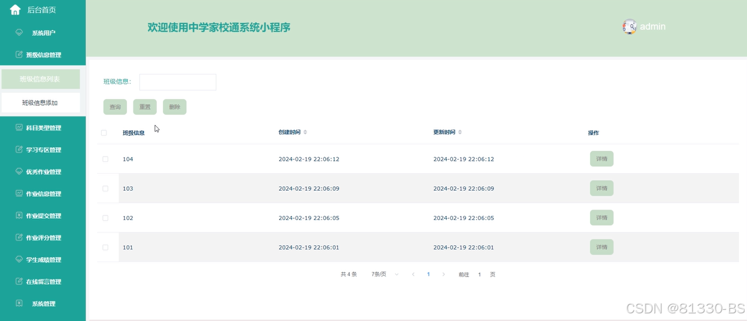Expand the 作业提交管理 menu
The width and height of the screenshot is (747, 321).
(x=43, y=215)
